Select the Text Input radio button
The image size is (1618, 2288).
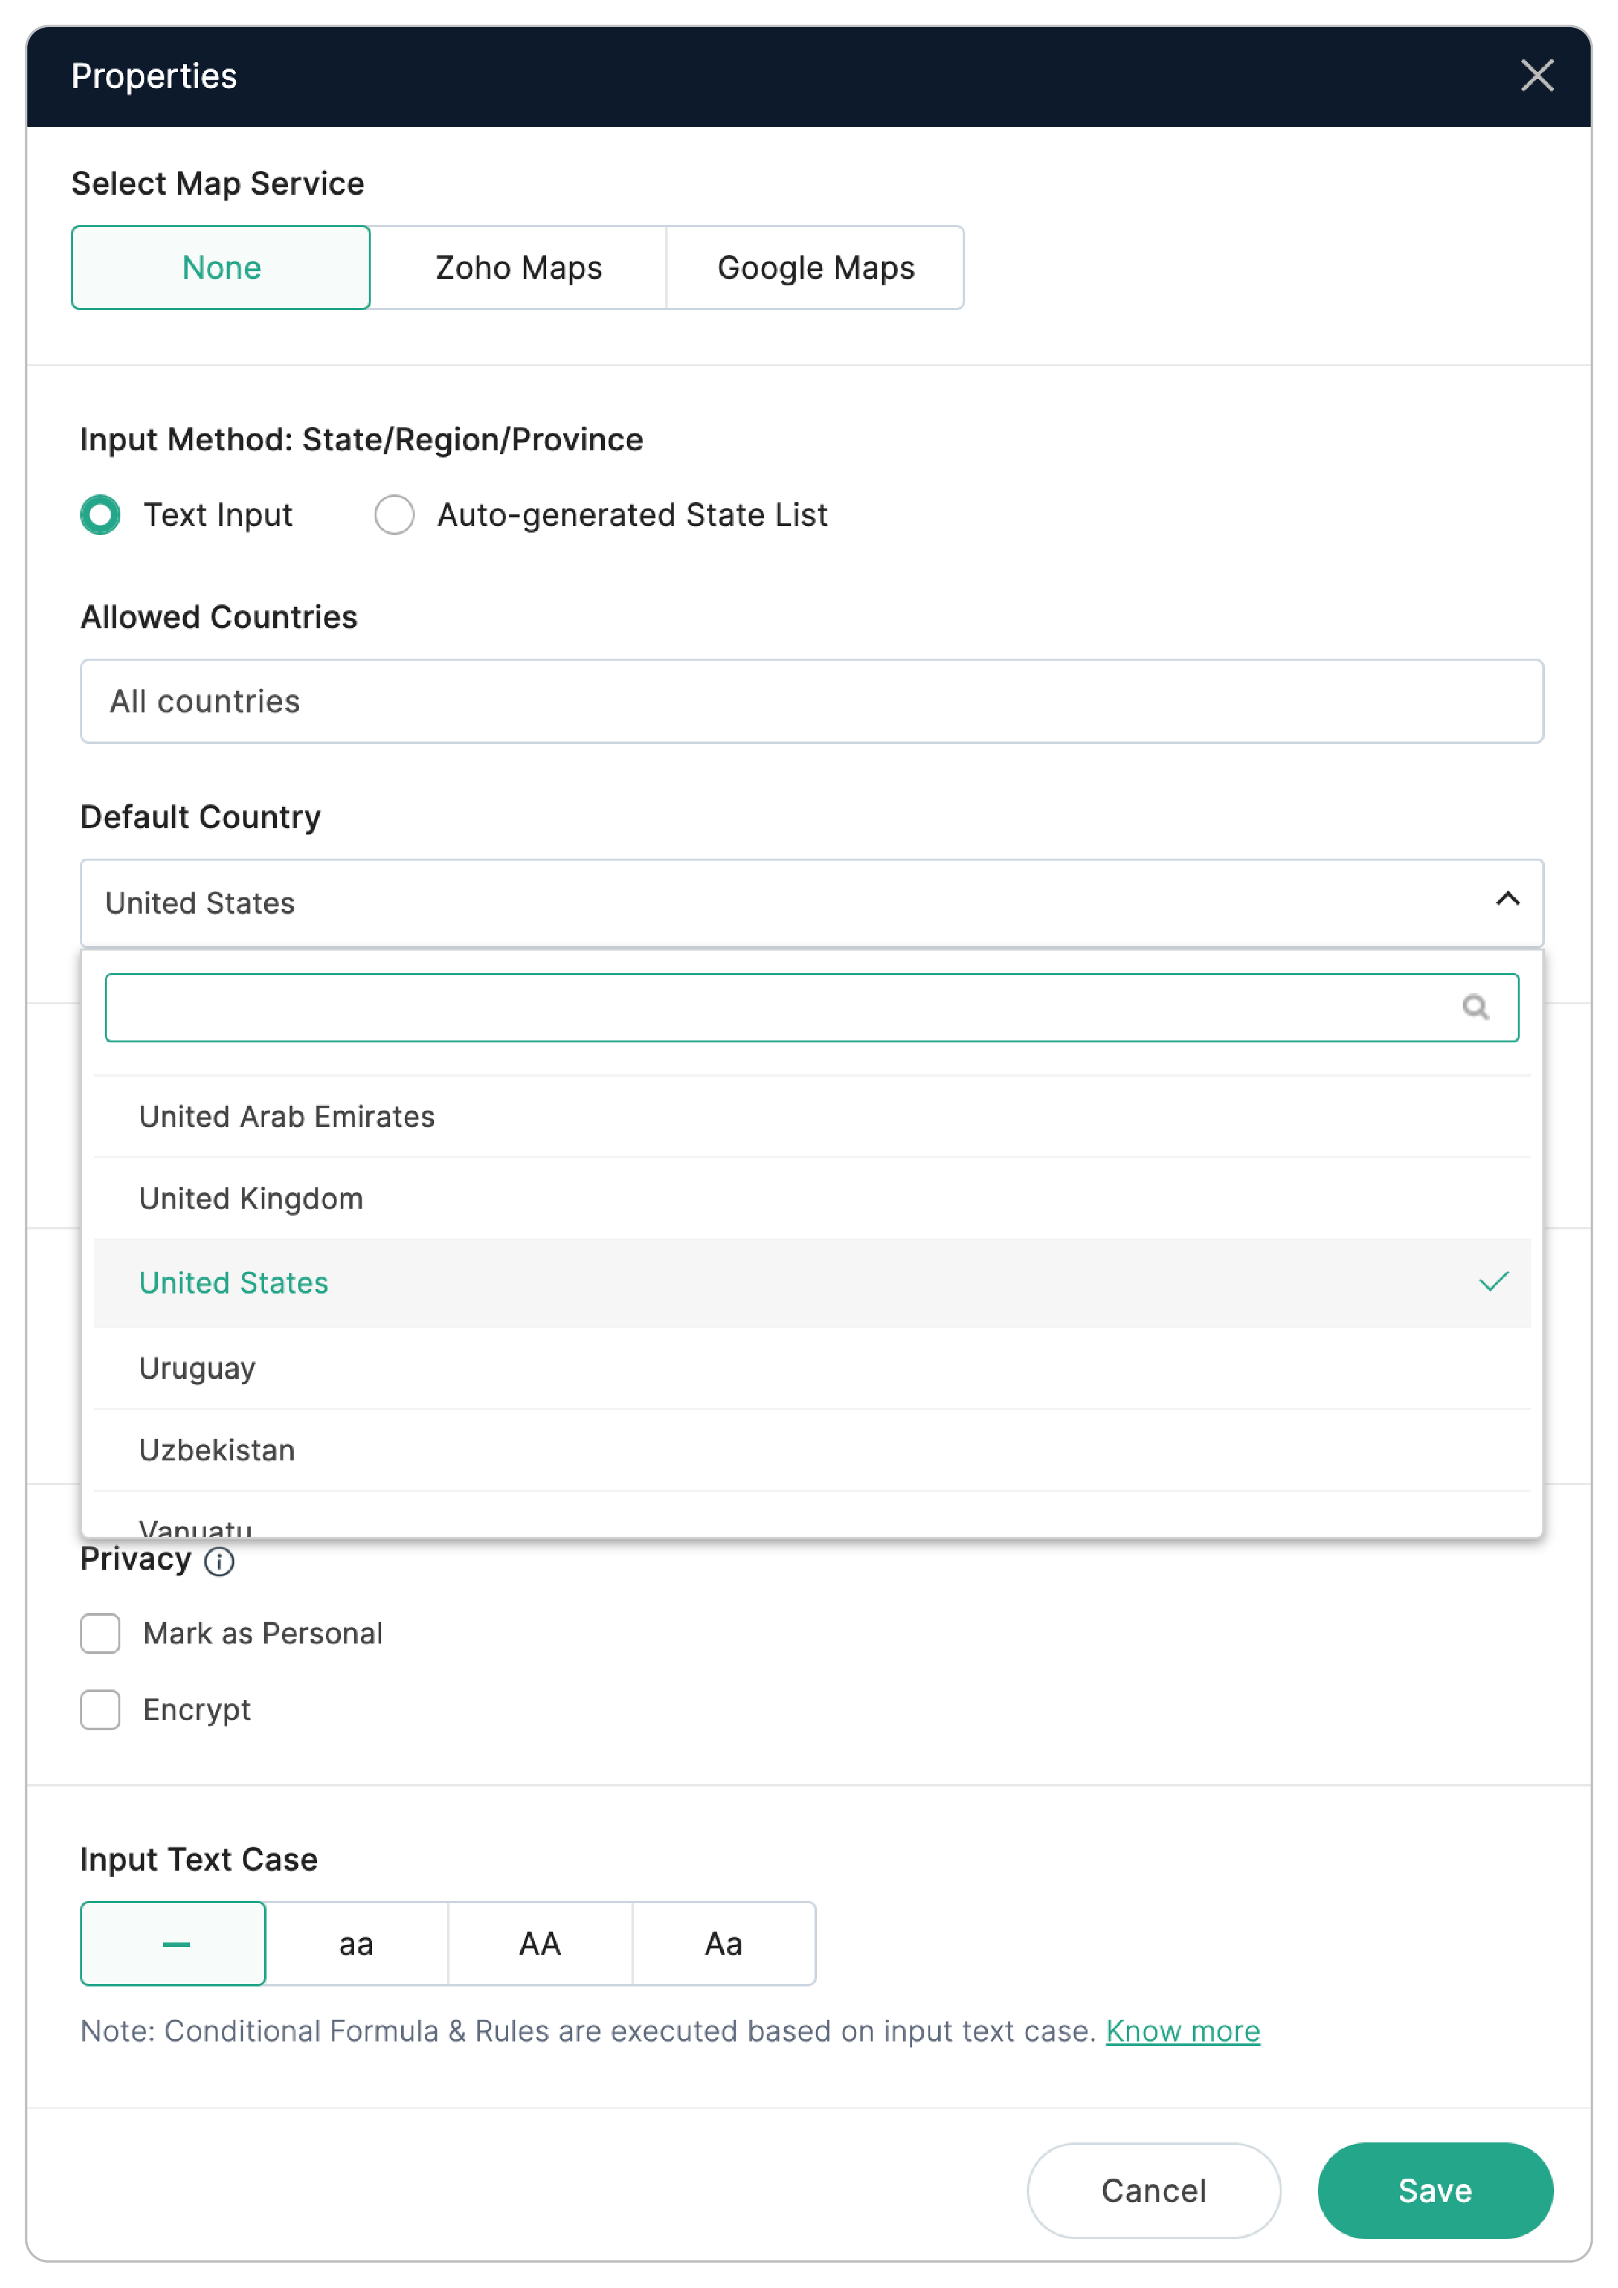101,515
